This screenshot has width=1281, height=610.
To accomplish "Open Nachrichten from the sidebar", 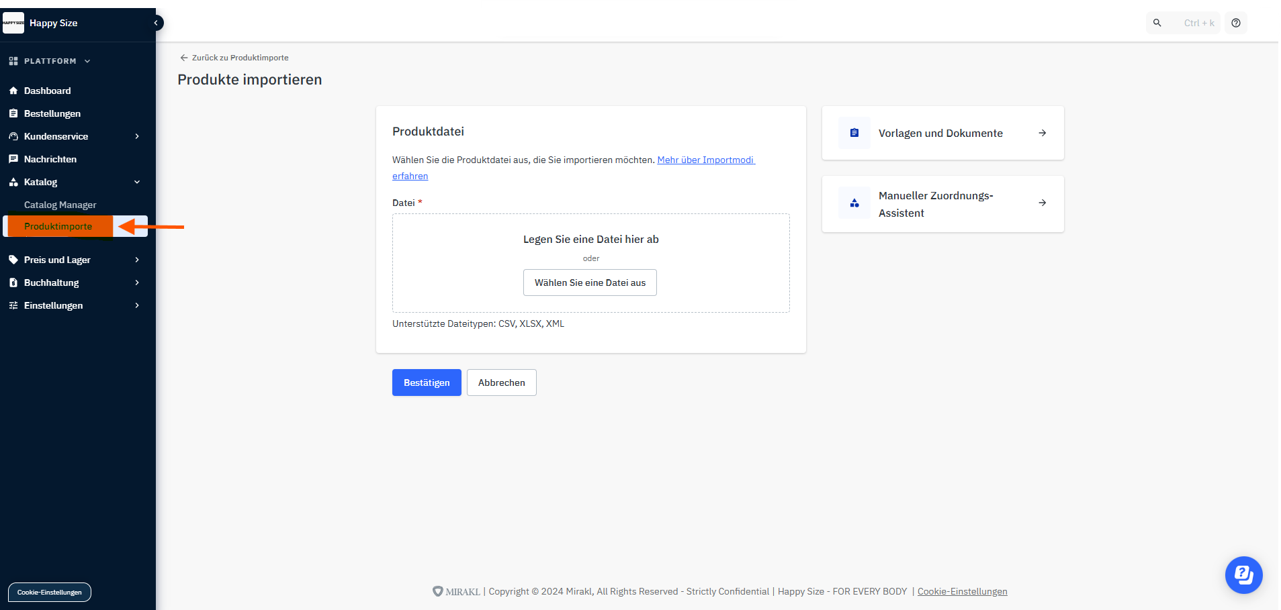I will (50, 159).
